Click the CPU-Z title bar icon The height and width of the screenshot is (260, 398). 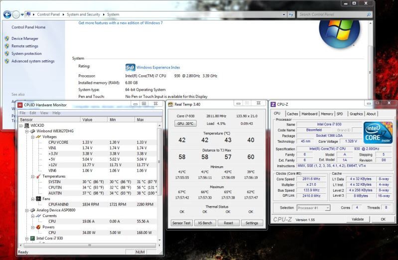[273, 104]
